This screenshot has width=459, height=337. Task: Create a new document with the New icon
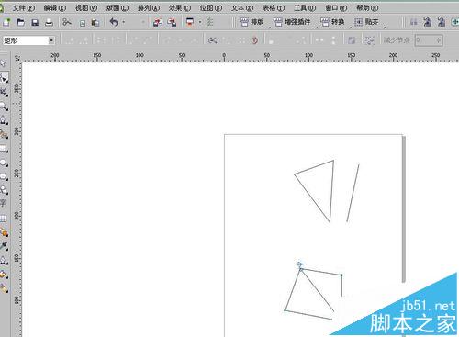coord(6,22)
